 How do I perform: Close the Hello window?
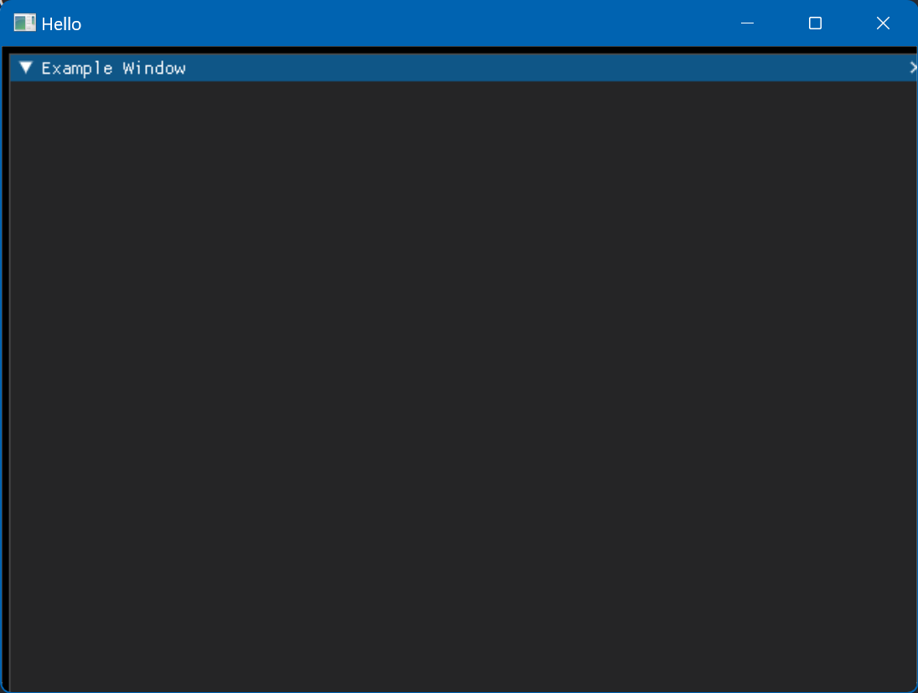883,23
